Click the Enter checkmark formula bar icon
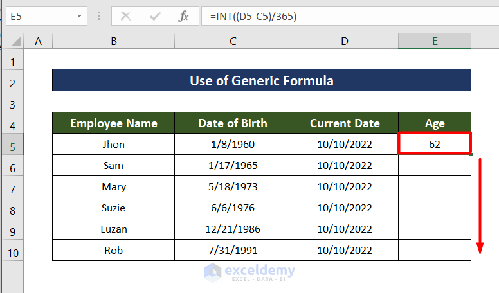Image resolution: width=499 pixels, height=293 pixels. pos(155,16)
